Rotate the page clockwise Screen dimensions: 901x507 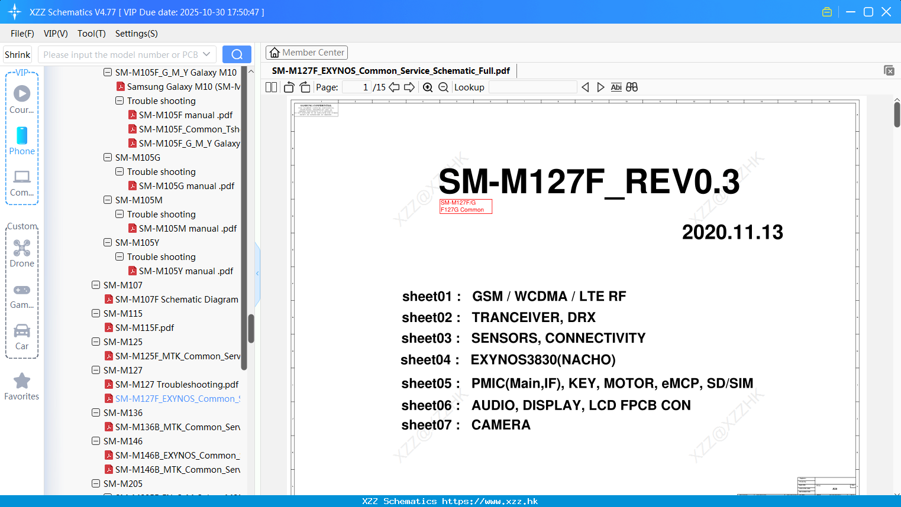click(305, 87)
